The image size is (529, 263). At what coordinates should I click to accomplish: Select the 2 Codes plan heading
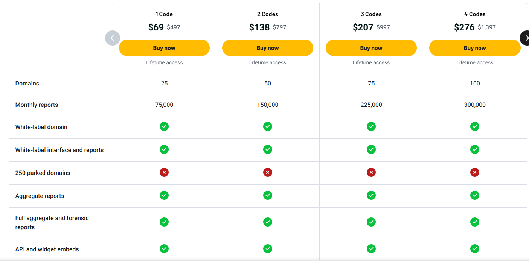[268, 14]
